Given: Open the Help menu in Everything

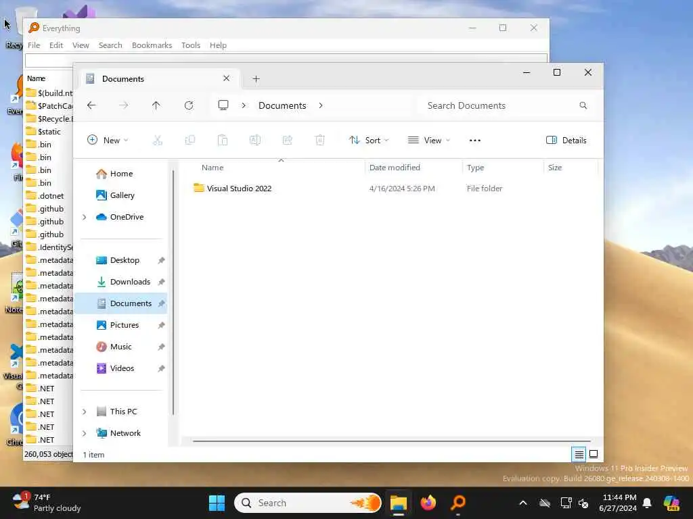Looking at the screenshot, I should (x=219, y=45).
